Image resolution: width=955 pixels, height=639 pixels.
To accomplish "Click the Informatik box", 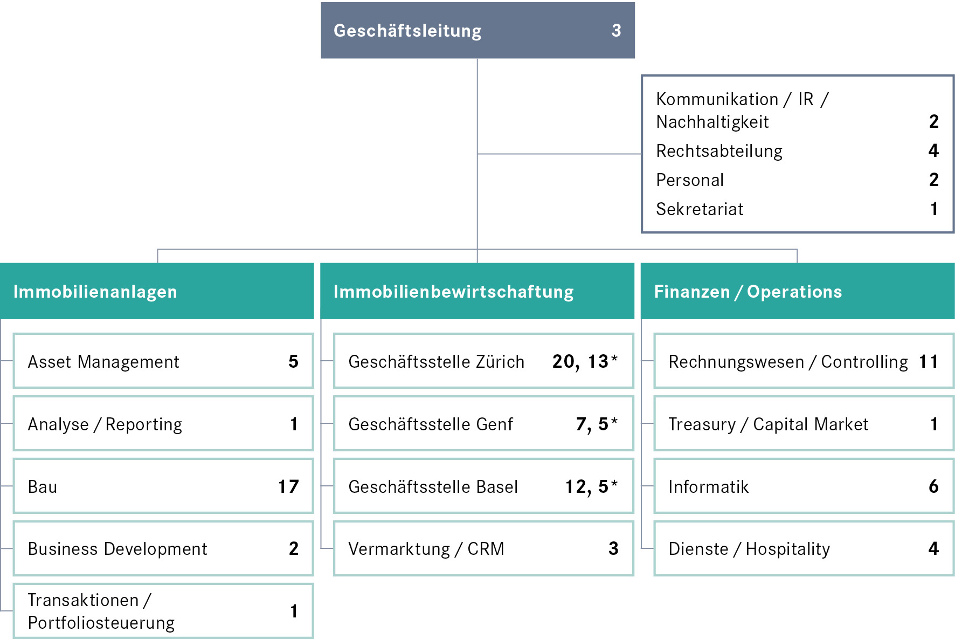I will point(803,486).
